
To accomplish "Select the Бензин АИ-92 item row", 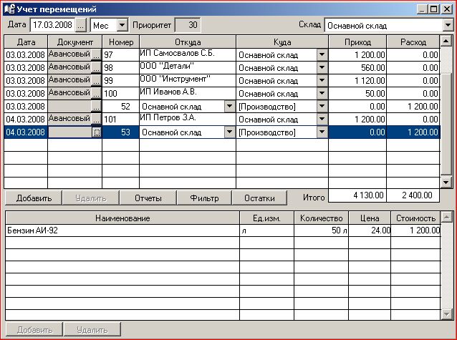I will 122,230.
